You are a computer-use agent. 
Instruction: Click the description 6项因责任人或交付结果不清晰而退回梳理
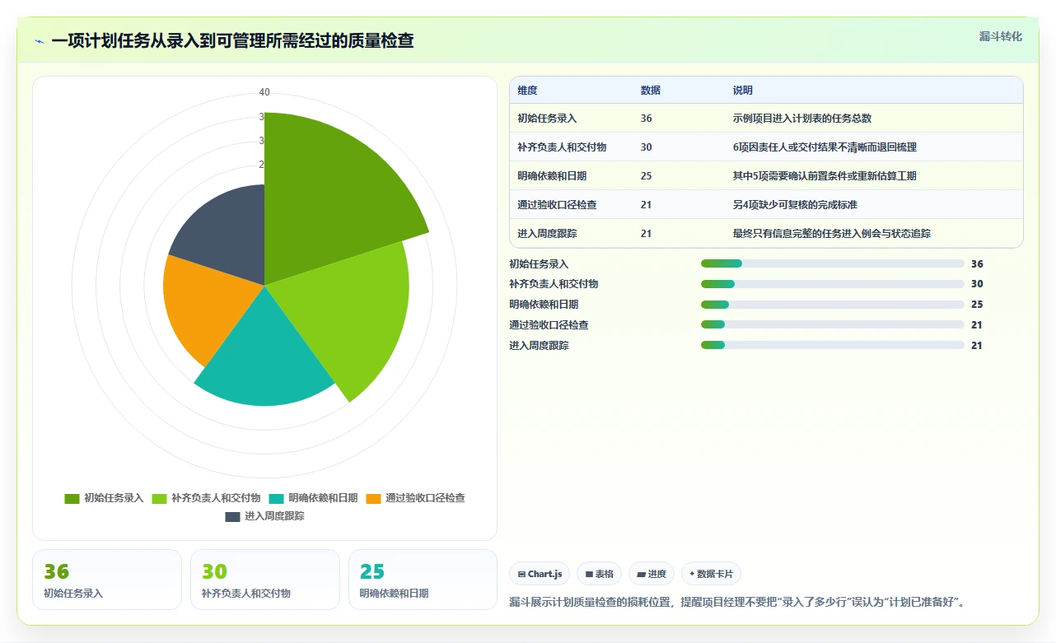[825, 147]
